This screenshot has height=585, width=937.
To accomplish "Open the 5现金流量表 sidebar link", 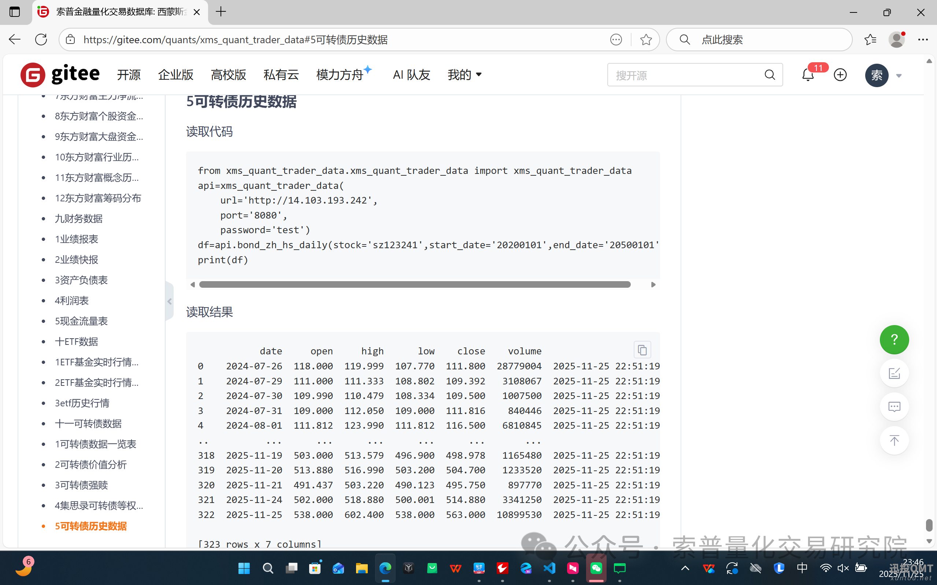I will tap(81, 321).
